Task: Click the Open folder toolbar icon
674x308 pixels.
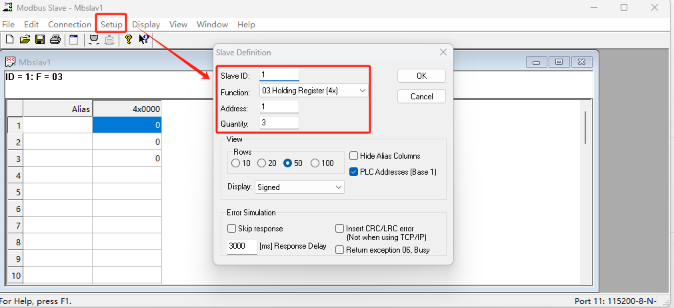Action: (25, 40)
